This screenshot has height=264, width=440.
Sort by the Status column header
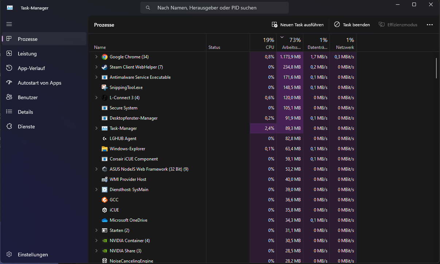[x=228, y=43]
